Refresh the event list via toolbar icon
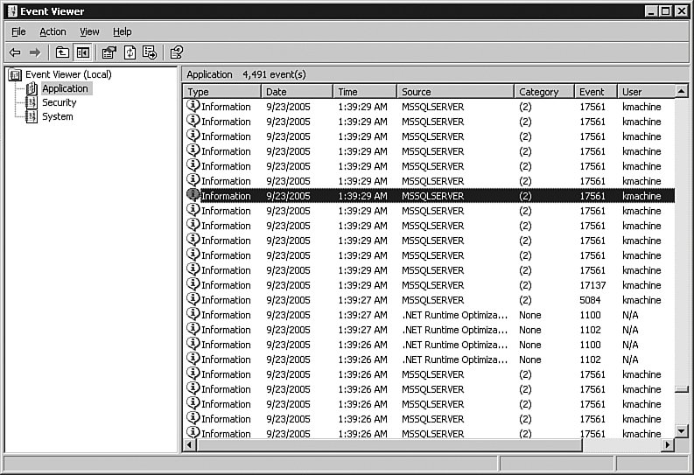This screenshot has height=475, width=694. coord(130,52)
